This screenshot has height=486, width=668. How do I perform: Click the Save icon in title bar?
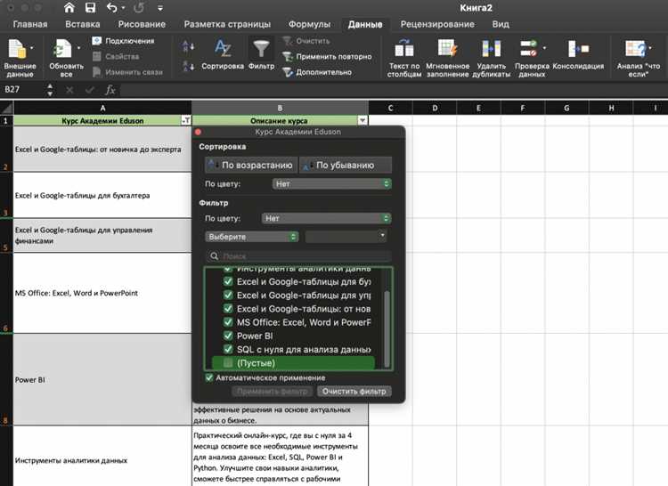click(90, 8)
